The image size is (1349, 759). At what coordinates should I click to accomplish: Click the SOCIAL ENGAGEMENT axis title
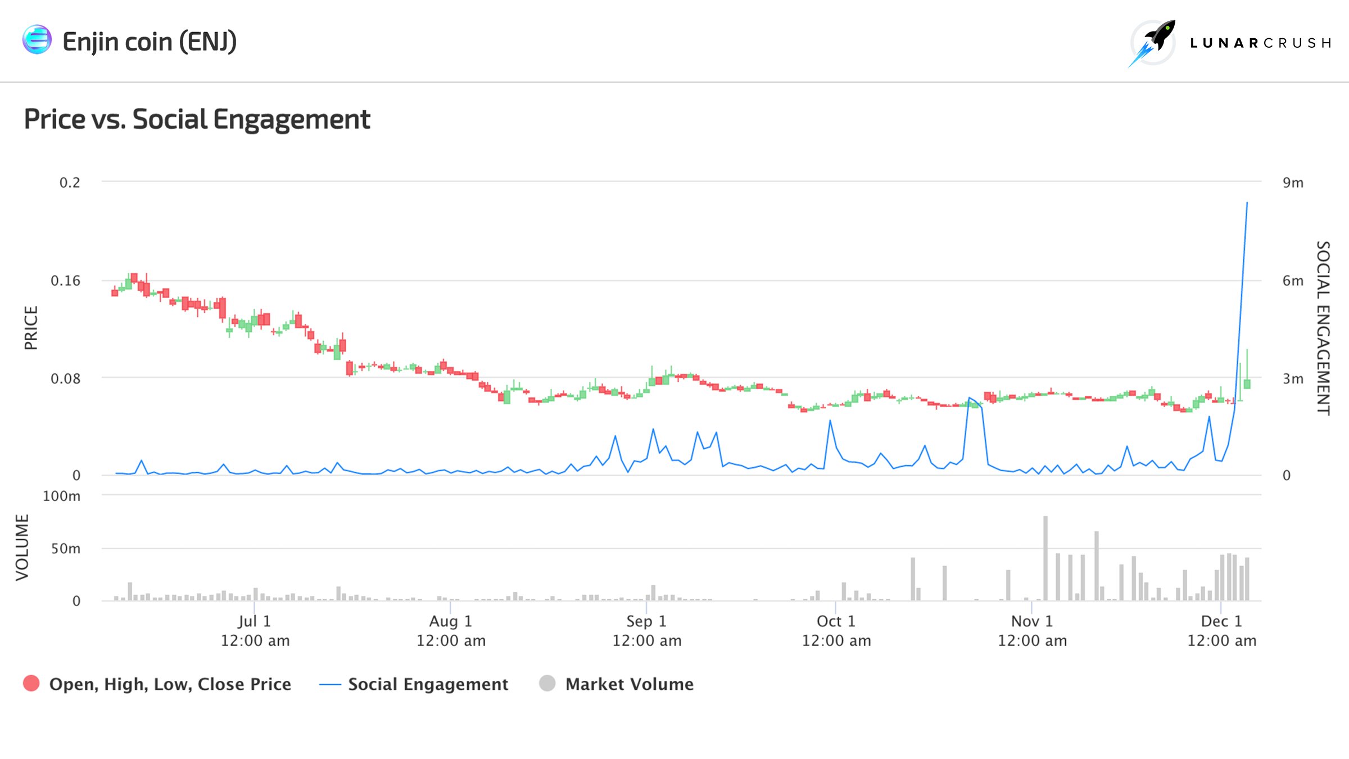point(1323,328)
